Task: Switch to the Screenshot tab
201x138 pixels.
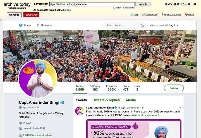Action: coord(31,15)
